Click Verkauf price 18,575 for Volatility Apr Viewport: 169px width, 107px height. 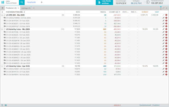coord(145,66)
